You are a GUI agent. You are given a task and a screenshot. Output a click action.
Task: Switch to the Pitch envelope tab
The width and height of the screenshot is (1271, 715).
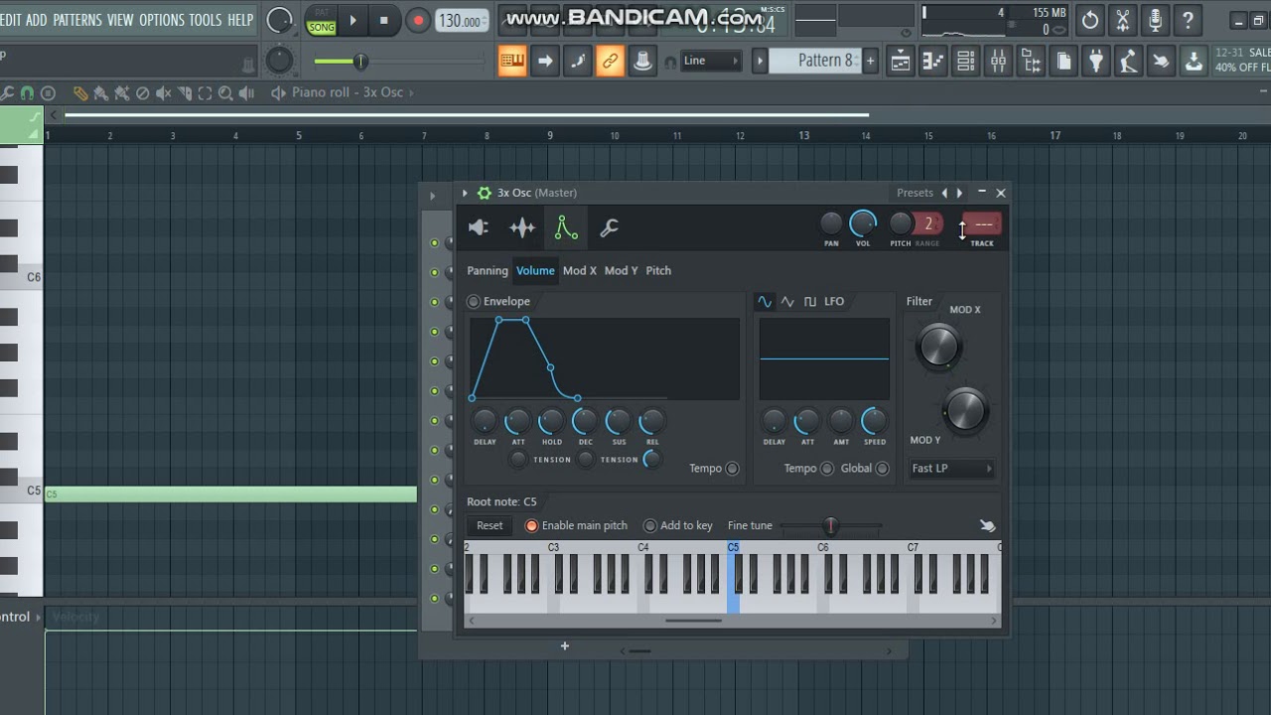pyautogui.click(x=658, y=270)
